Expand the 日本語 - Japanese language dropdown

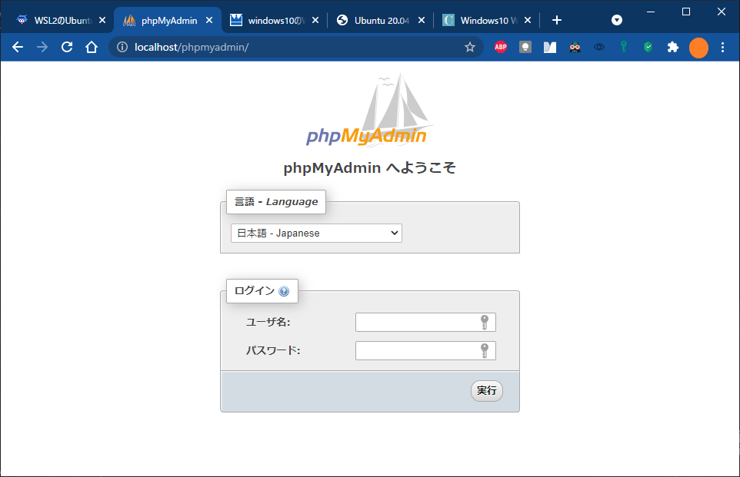(x=316, y=234)
